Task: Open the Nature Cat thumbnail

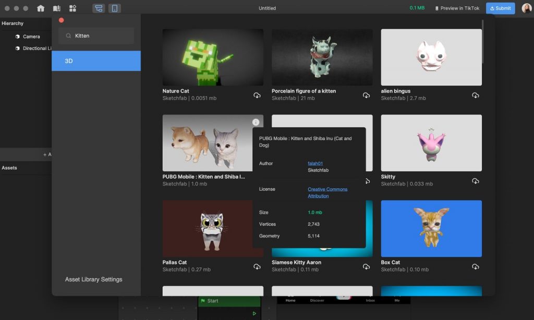Action: tap(213, 57)
